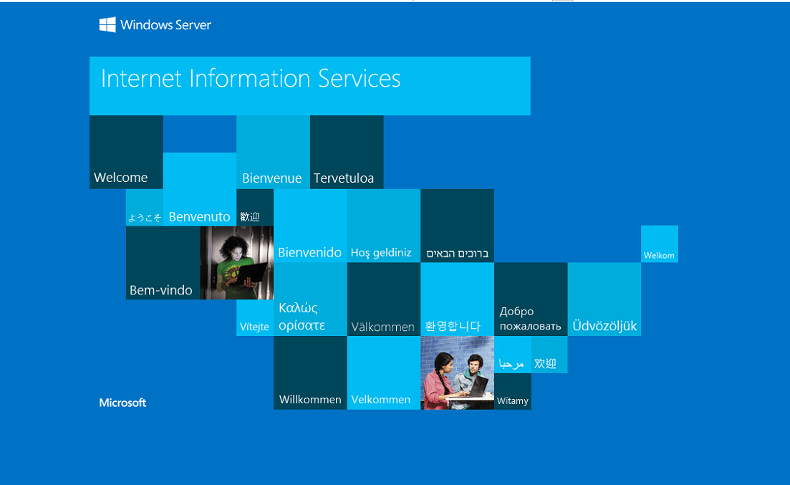Select the Witamy tile

(512, 391)
